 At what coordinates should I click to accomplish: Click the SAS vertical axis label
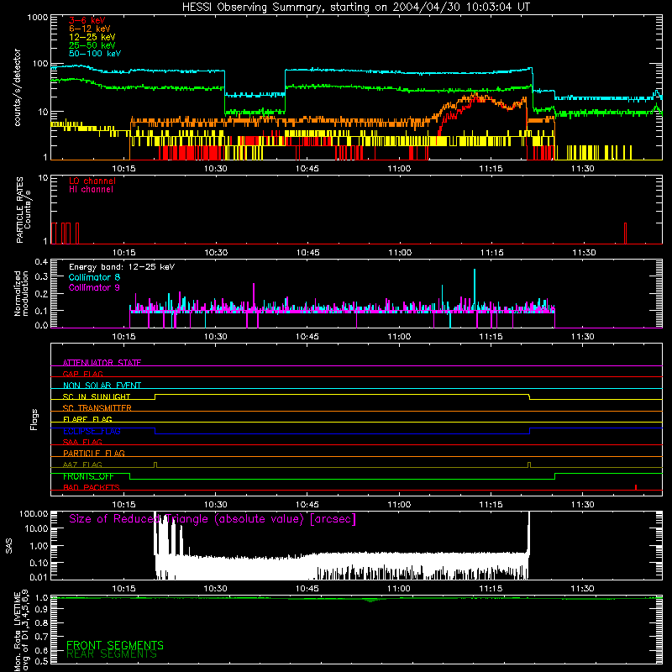(8, 546)
